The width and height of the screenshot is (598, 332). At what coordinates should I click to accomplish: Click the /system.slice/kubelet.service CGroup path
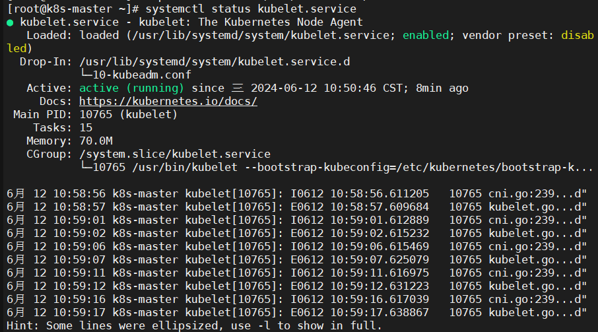pyautogui.click(x=175, y=154)
